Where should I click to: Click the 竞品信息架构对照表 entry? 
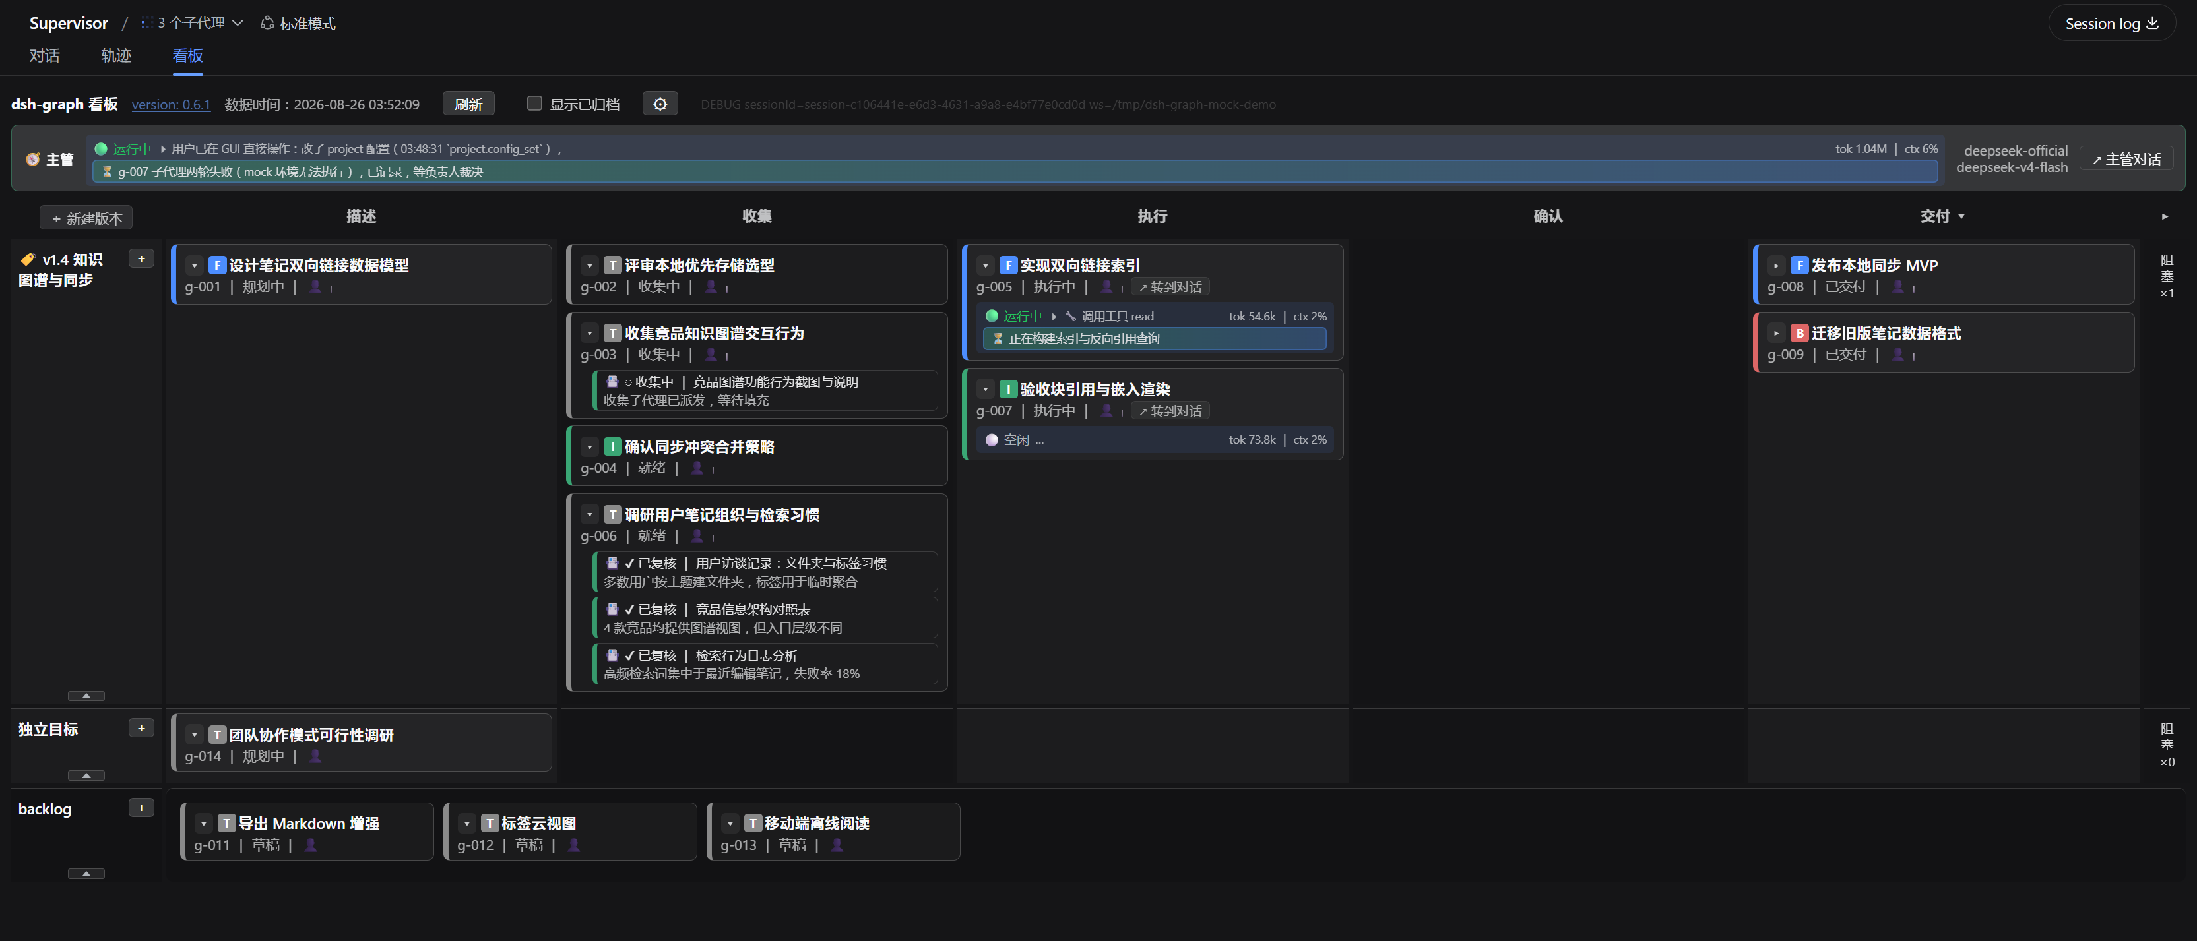(765, 618)
